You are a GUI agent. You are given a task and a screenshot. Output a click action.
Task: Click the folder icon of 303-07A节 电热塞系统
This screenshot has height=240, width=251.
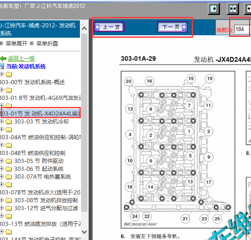pyautogui.click(x=9, y=177)
